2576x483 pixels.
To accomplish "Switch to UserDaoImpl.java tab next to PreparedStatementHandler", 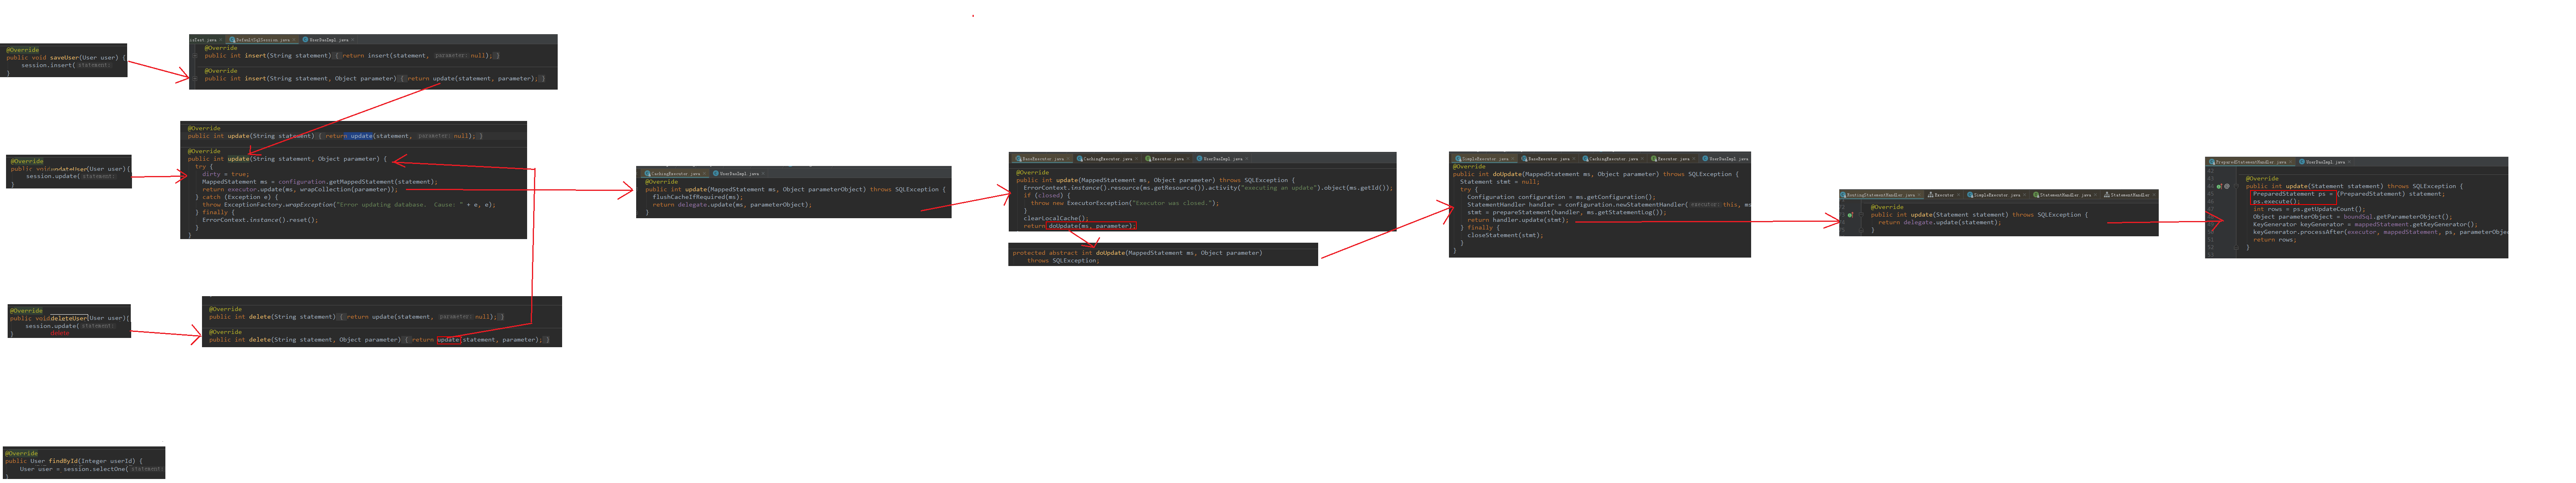I will point(2325,162).
